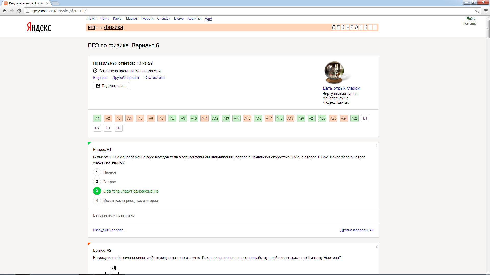
Task: Go to question A14 tile
Action: pyautogui.click(x=237, y=118)
